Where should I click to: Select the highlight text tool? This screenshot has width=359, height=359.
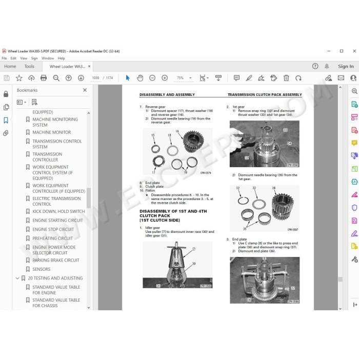(249, 78)
